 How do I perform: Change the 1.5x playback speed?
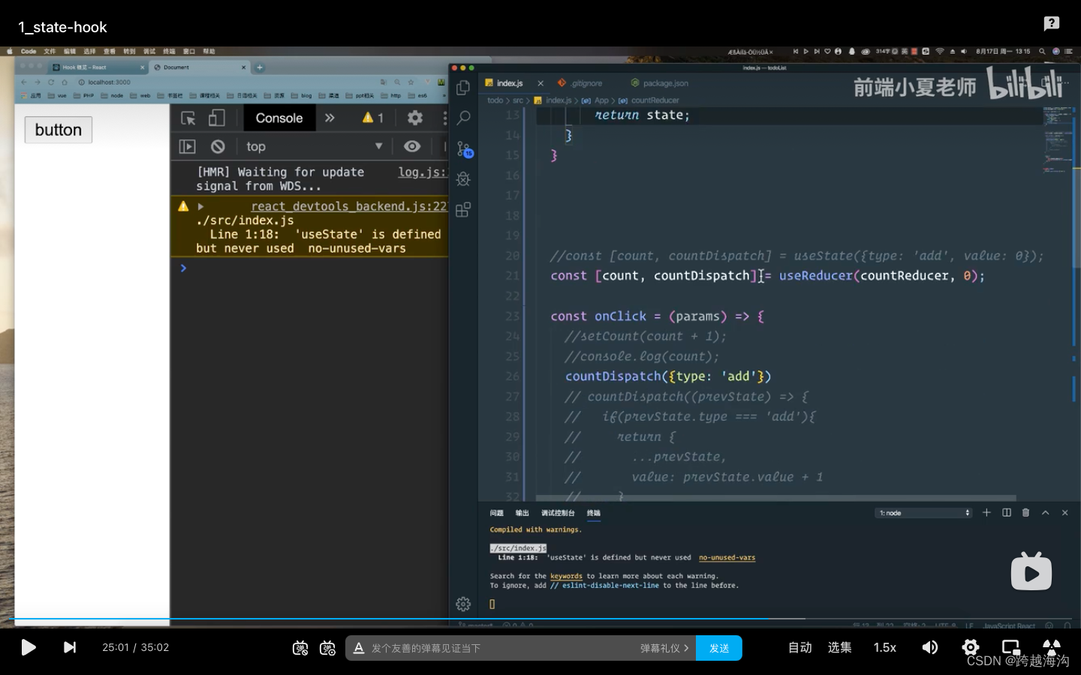click(885, 647)
